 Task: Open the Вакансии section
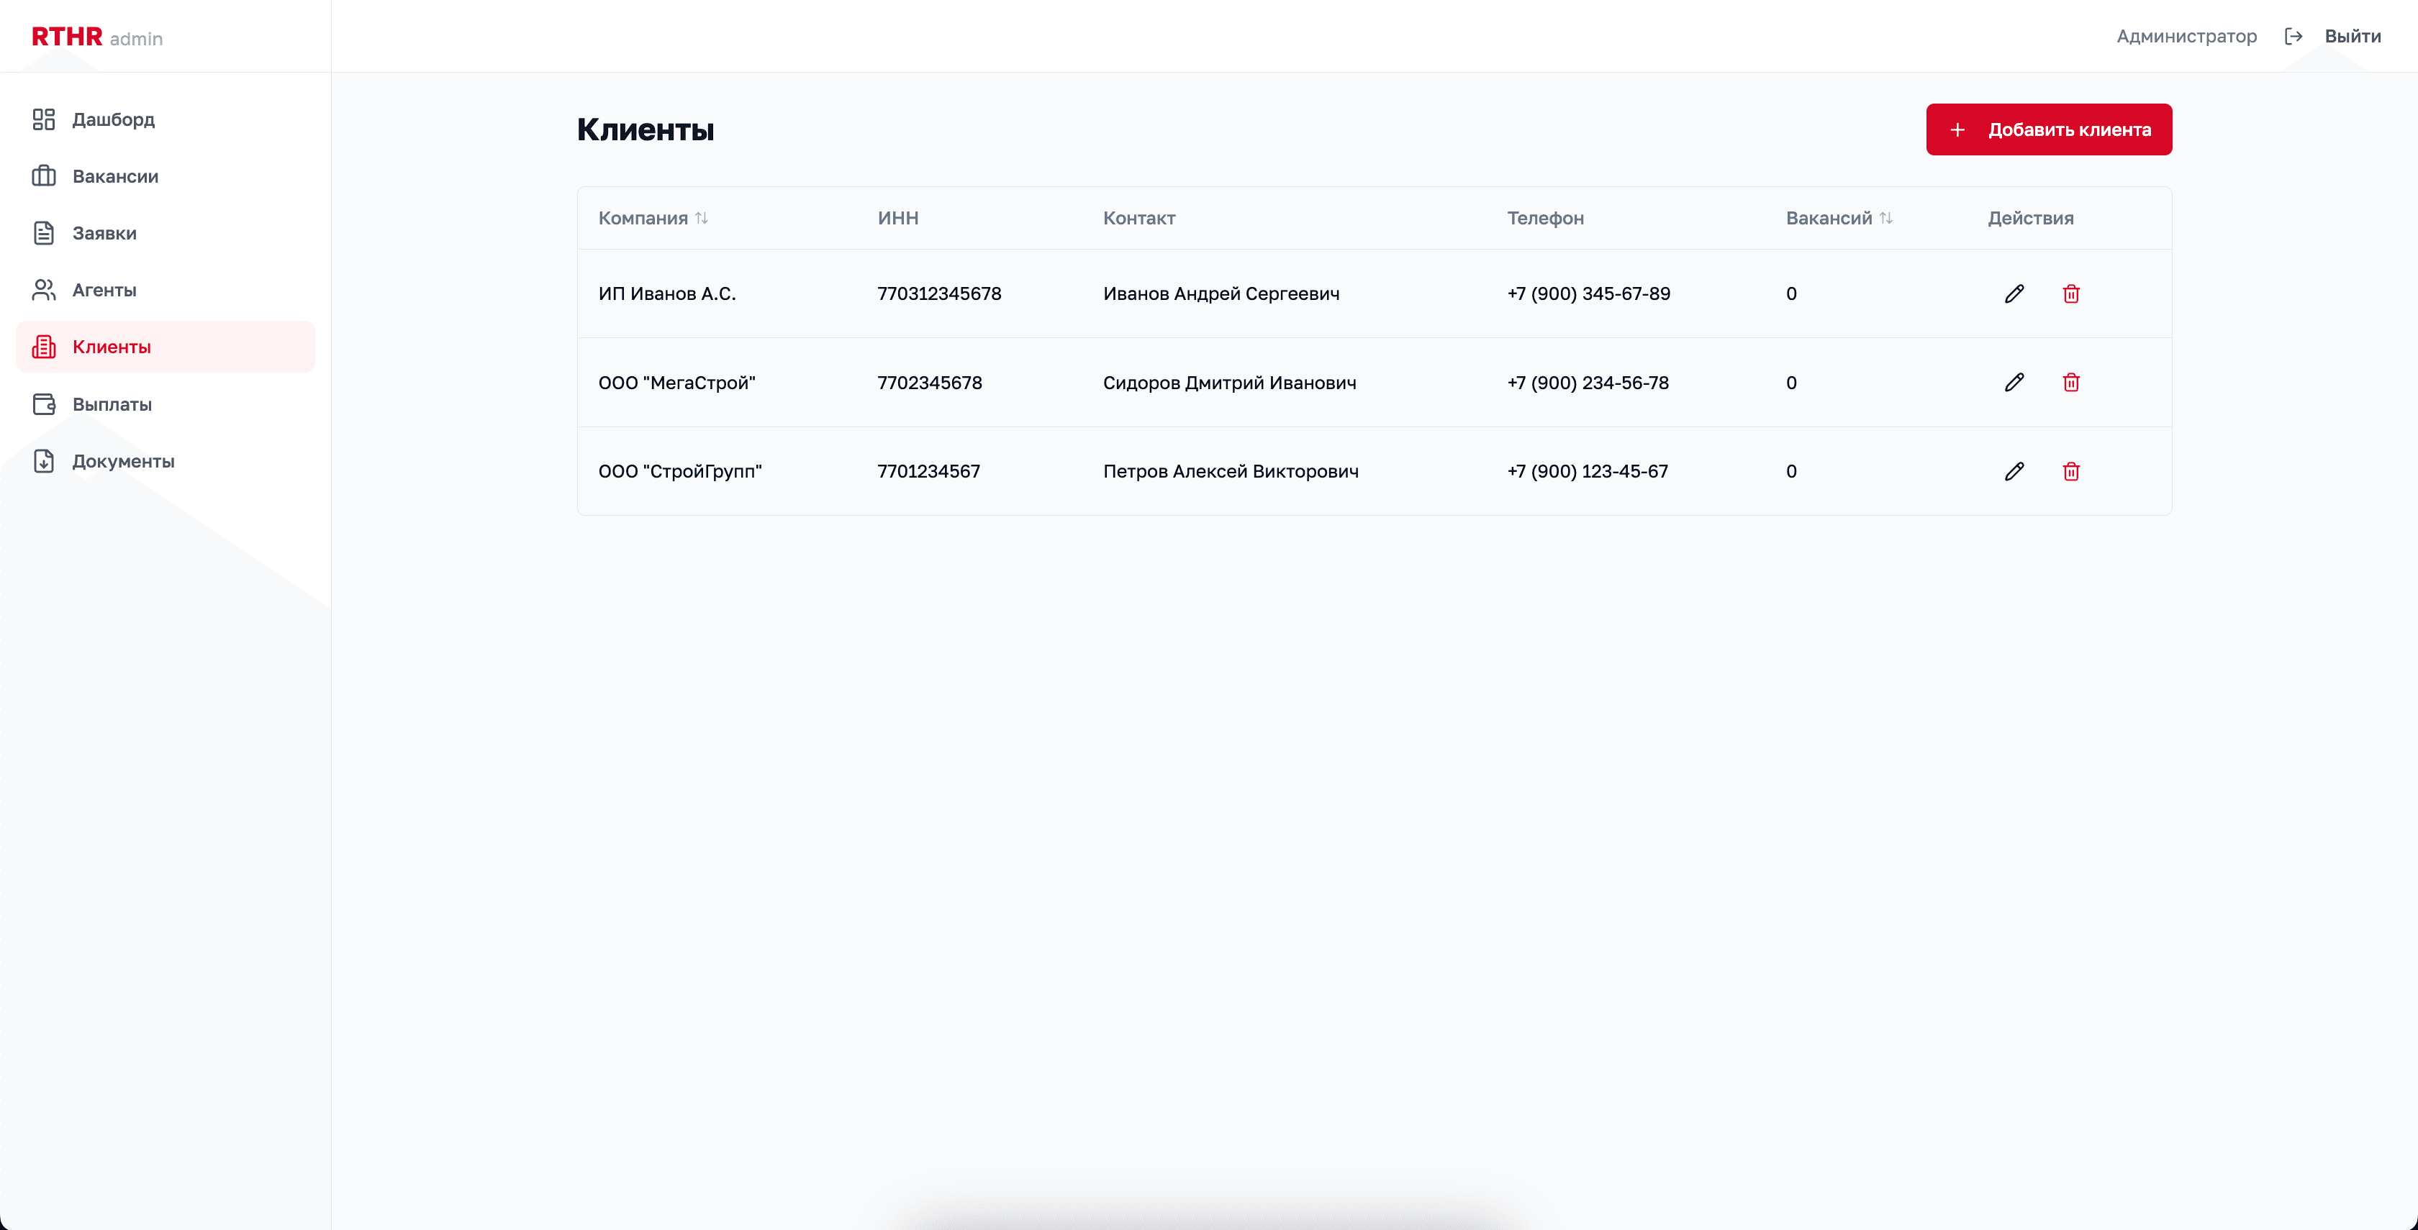click(114, 176)
